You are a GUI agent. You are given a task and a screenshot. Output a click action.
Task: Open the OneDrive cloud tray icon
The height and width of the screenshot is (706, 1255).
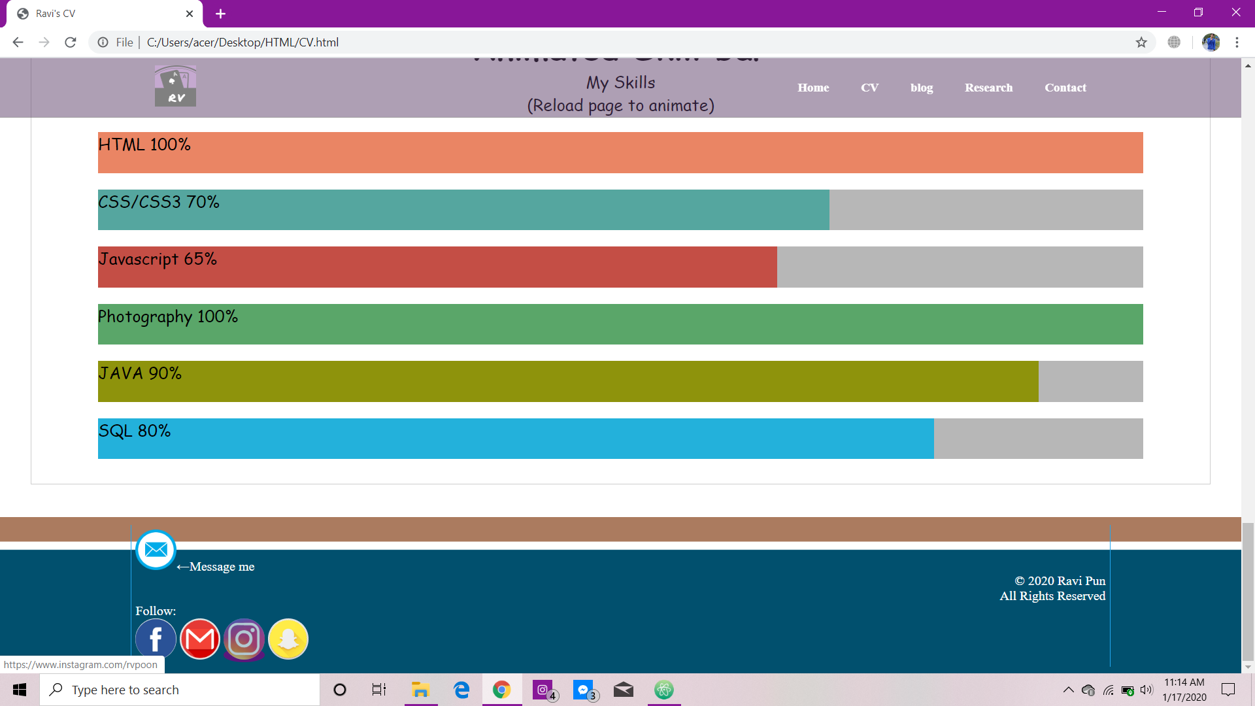click(1088, 690)
